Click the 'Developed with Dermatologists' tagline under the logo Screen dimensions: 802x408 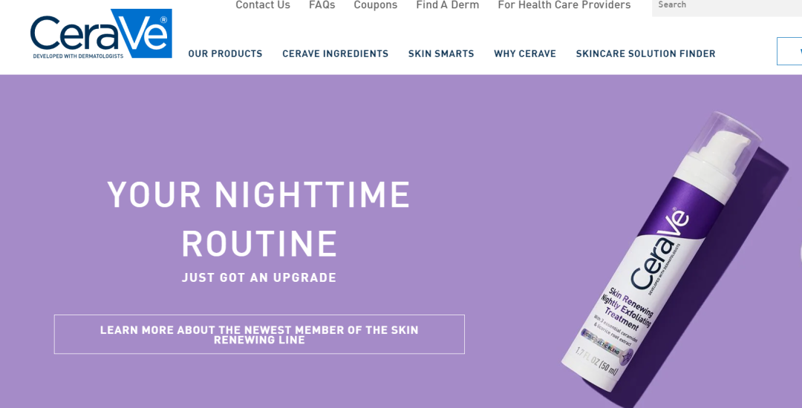[x=78, y=56]
